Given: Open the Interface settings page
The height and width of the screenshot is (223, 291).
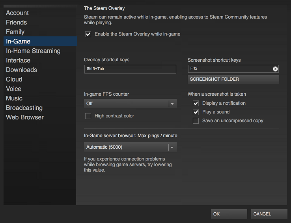Looking at the screenshot, I should (x=18, y=60).
